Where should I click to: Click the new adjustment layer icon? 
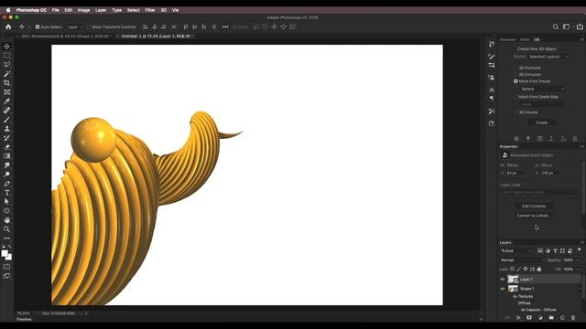point(540,317)
